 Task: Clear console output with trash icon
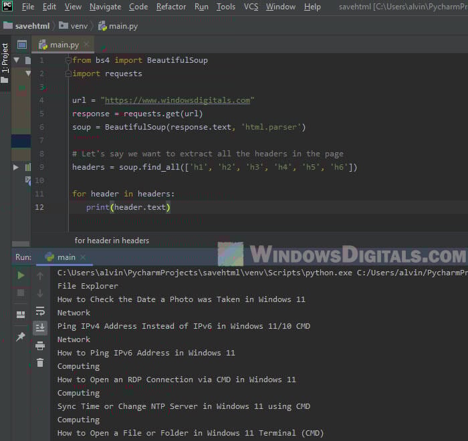tap(40, 363)
